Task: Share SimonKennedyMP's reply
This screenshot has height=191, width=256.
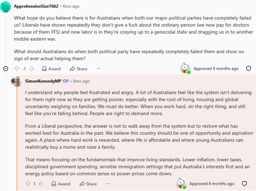Action: coord(88,184)
